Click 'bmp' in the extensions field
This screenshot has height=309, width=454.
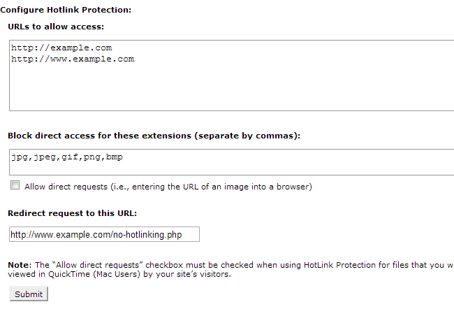coord(114,157)
